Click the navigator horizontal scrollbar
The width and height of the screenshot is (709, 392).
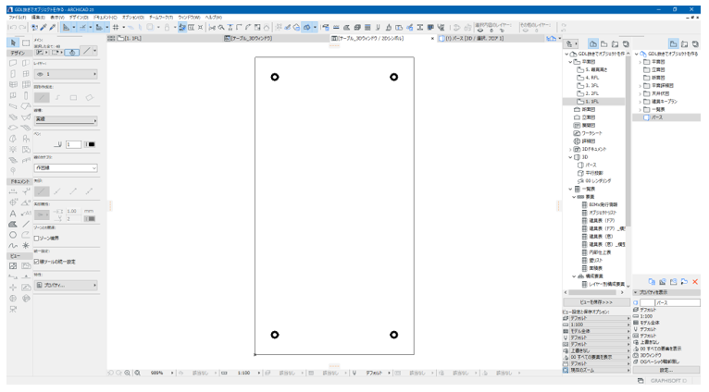pos(592,292)
